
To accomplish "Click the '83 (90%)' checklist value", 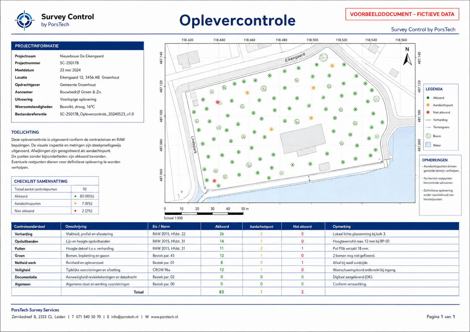I will click(x=87, y=196).
